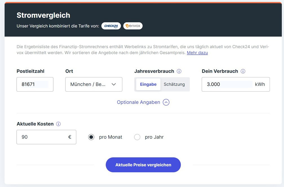
Task: Open the info icon next to Aktuelle Kosten
Action: [58, 124]
